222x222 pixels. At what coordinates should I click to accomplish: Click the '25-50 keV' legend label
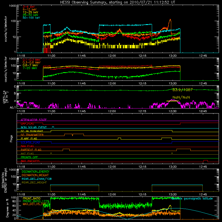pyautogui.click(x=31, y=15)
